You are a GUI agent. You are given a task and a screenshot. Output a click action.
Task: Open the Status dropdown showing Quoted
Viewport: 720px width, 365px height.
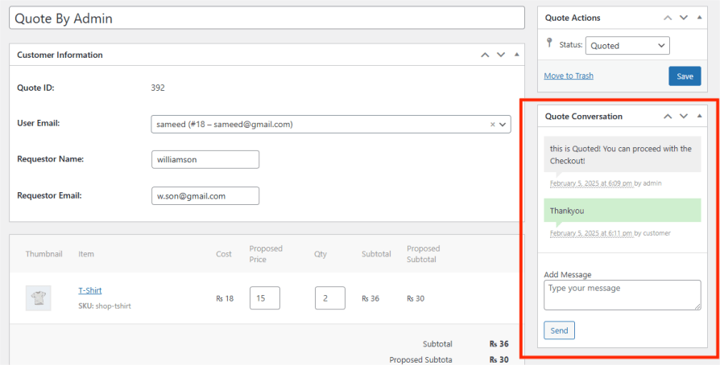(627, 46)
